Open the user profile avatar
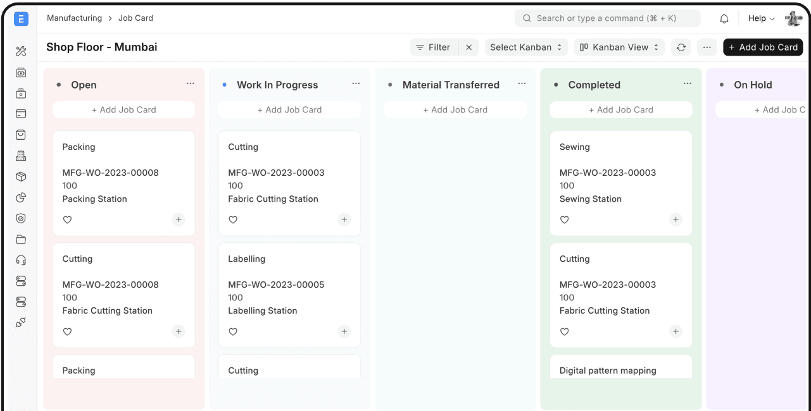The height and width of the screenshot is (411, 811). (793, 18)
